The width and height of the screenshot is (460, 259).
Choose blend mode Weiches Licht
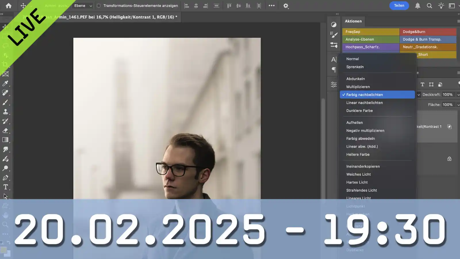(377, 174)
